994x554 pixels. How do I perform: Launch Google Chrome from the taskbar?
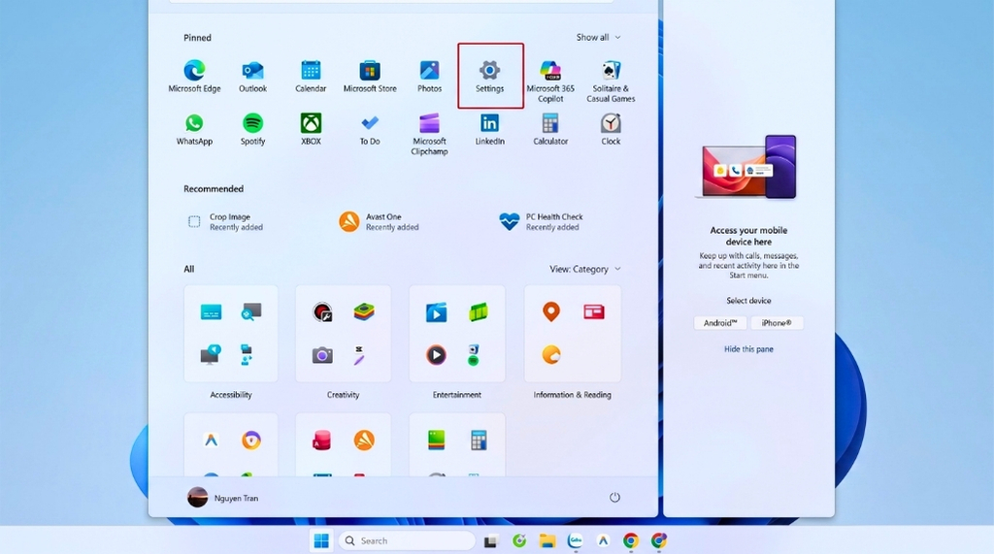click(630, 540)
